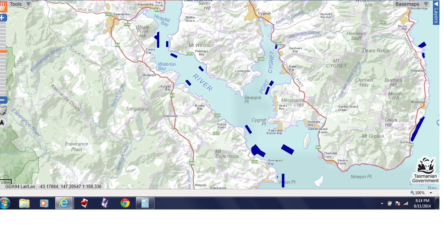This screenshot has width=444, height=249.
Task: Click the taskbar clock showing 8:14 PM
Action: [x=422, y=203]
